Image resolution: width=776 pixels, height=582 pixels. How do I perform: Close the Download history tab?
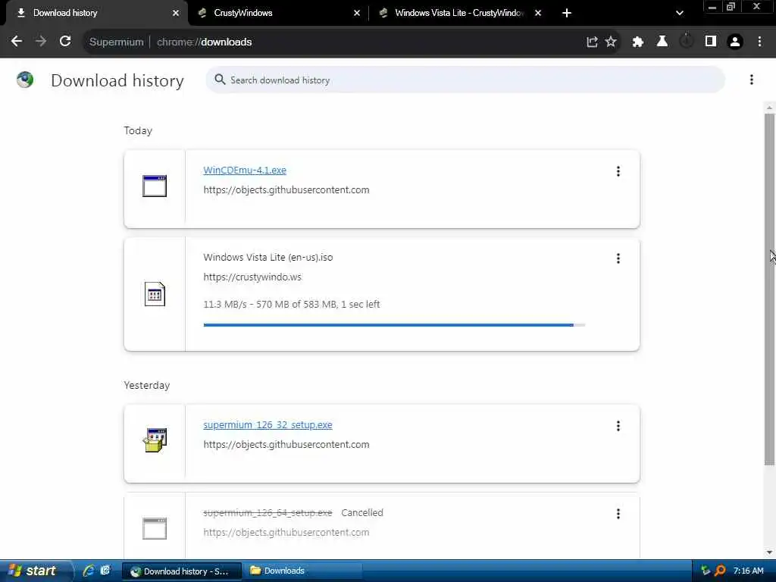coord(175,13)
